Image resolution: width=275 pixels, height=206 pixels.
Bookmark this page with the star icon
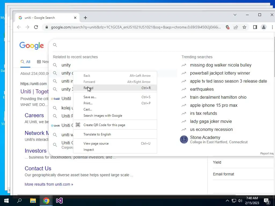pos(244,27)
